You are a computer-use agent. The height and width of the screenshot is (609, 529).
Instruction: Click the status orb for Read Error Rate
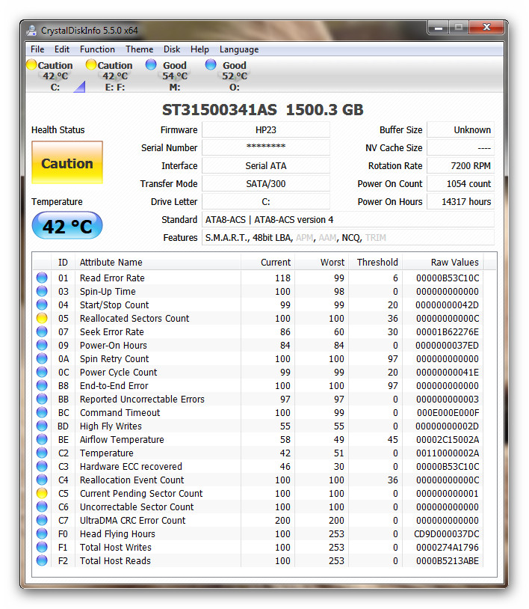[x=42, y=278]
